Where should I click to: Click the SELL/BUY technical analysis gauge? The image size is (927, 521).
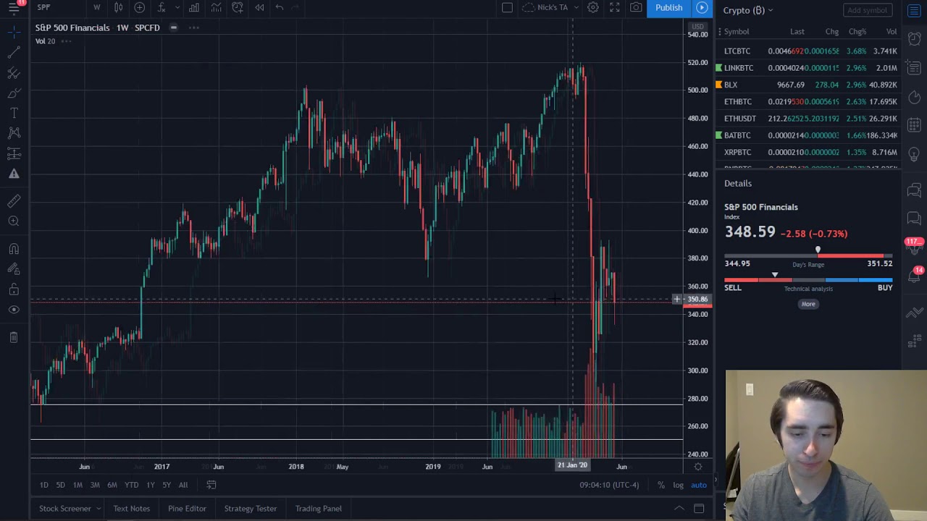point(808,280)
